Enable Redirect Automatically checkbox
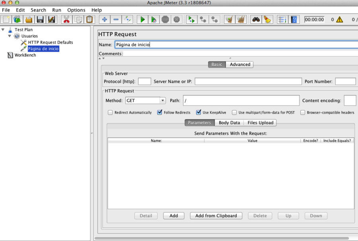Viewport: 358px width, 241px height. tap(111, 112)
